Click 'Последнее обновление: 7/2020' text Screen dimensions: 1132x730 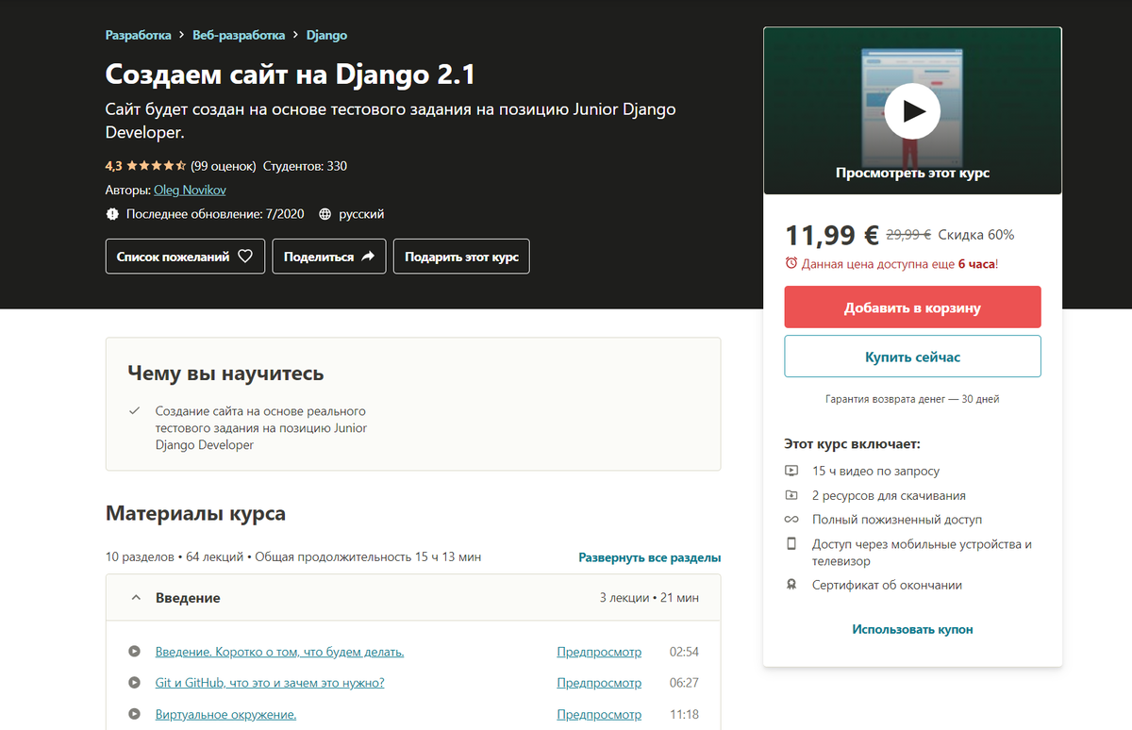pyautogui.click(x=215, y=214)
